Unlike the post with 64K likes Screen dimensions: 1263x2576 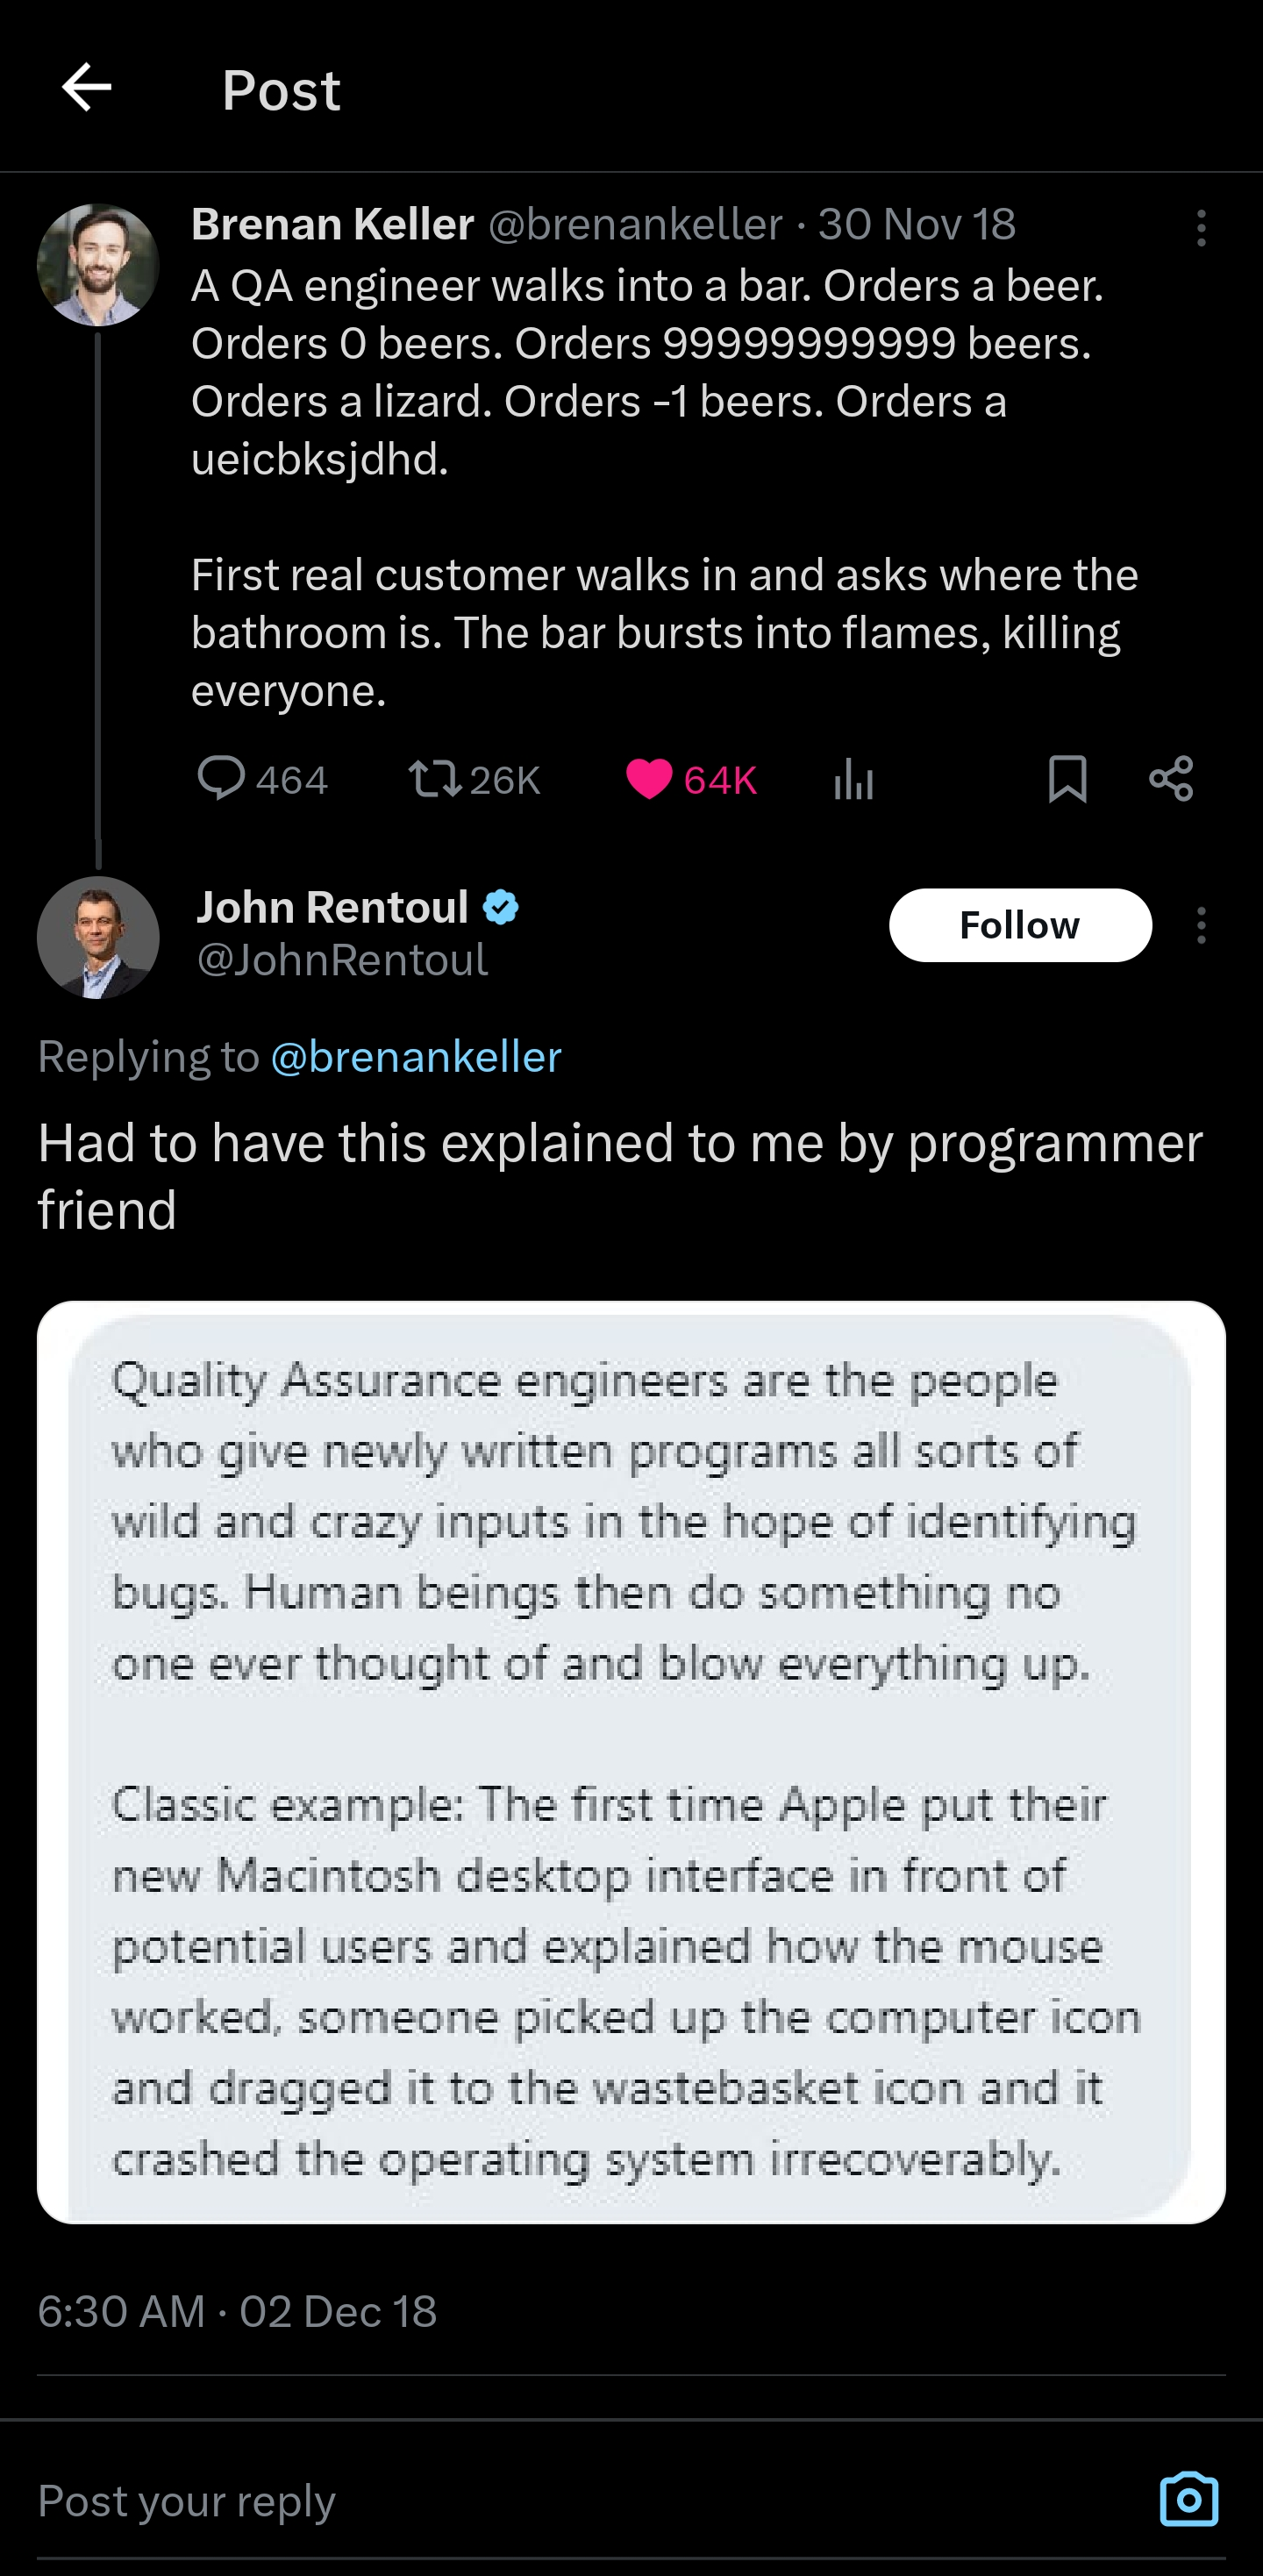(649, 779)
